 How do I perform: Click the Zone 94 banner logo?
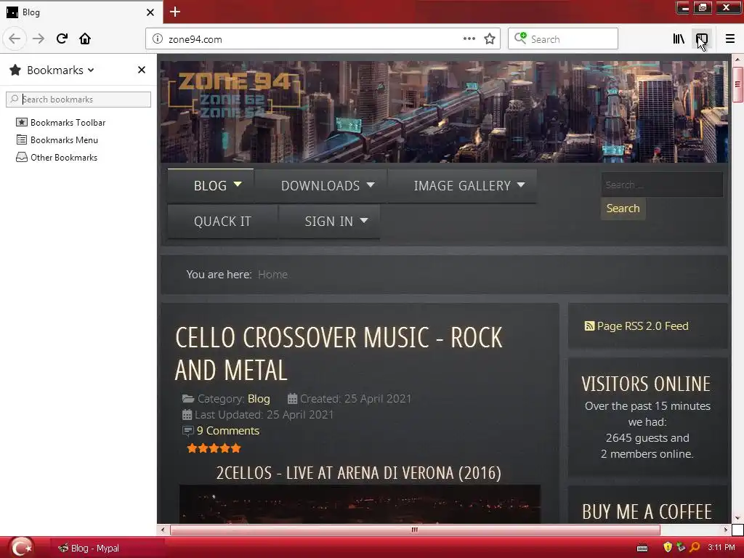(x=235, y=94)
